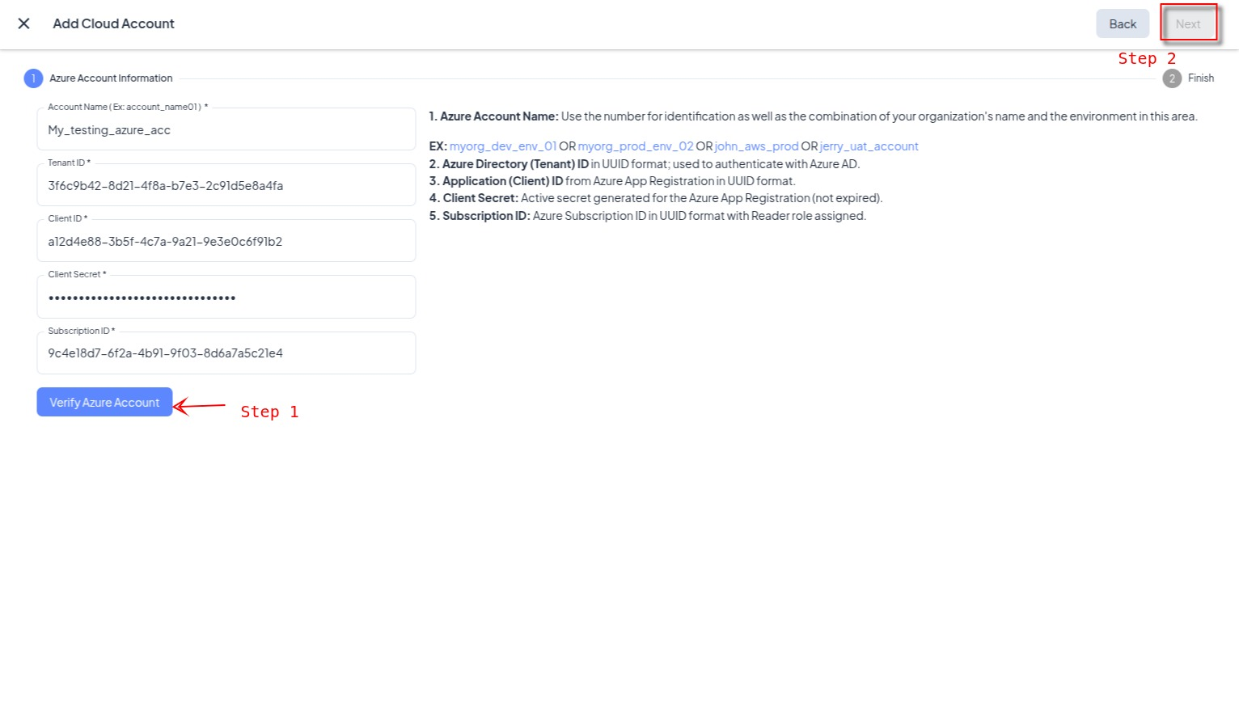
Task: Close the Add Cloud Account dialog
Action: click(x=24, y=23)
